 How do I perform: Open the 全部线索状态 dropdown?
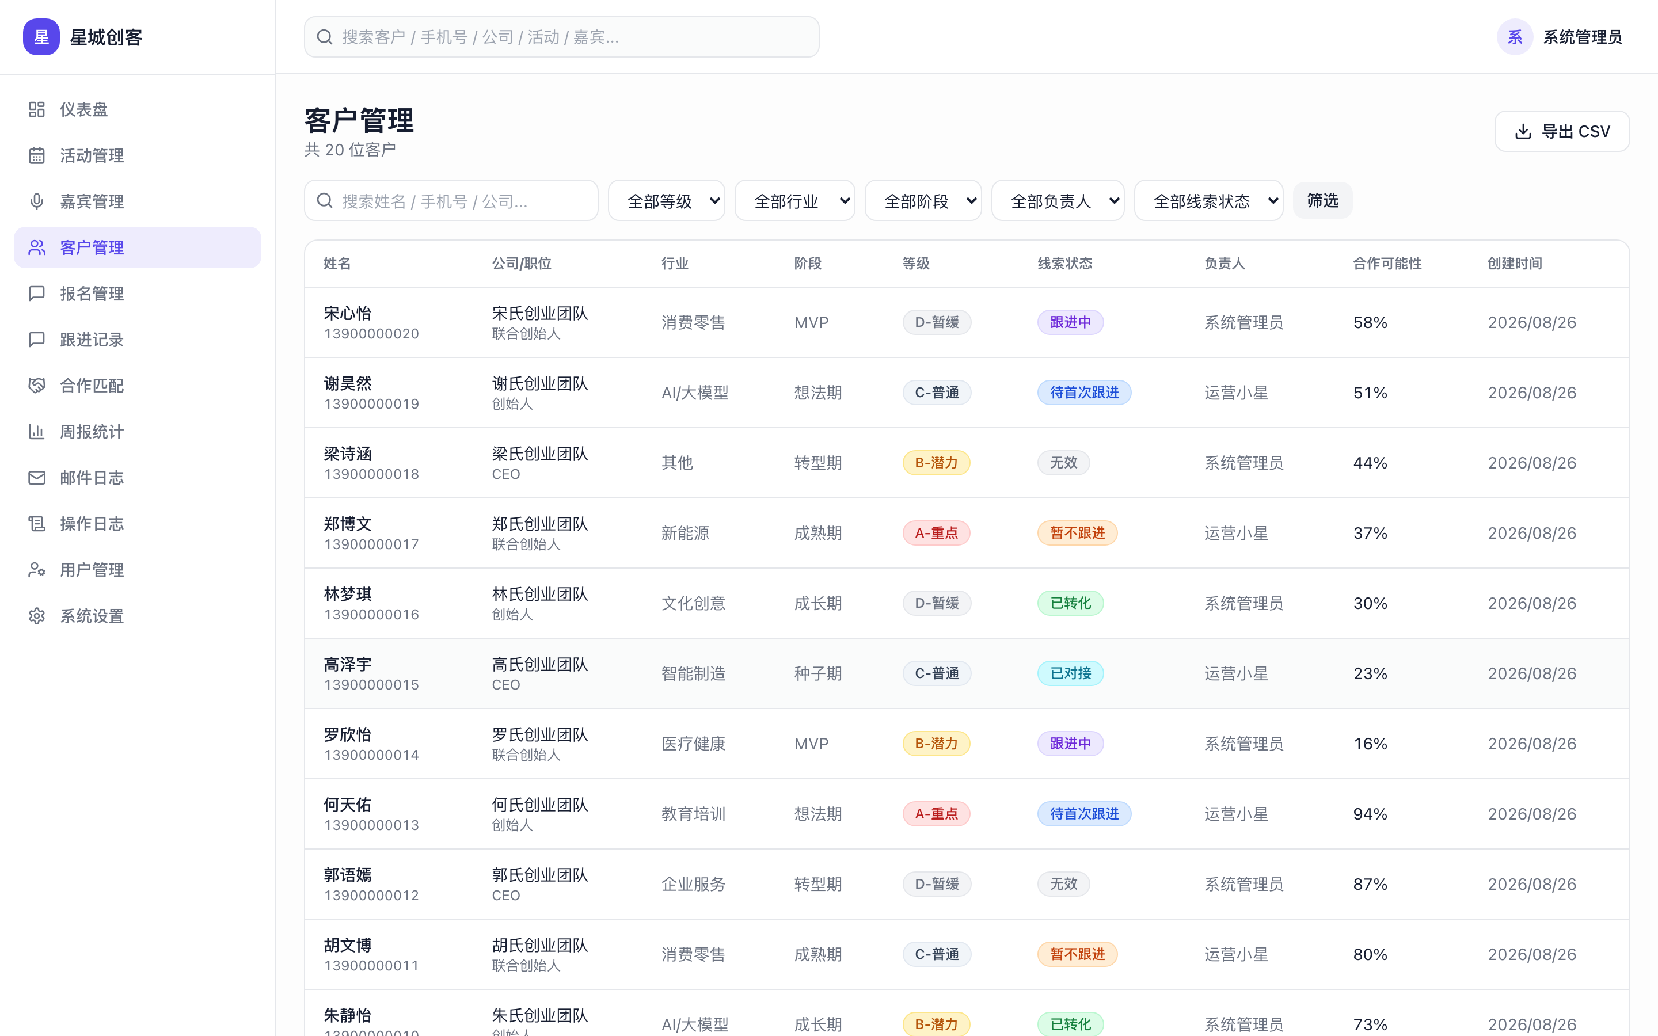coord(1208,201)
